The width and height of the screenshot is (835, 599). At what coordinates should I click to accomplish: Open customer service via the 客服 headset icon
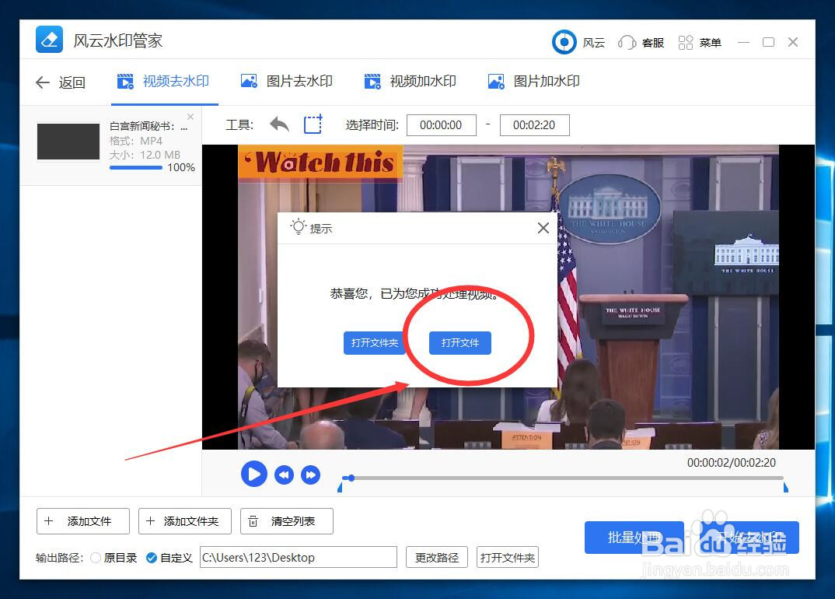point(627,42)
